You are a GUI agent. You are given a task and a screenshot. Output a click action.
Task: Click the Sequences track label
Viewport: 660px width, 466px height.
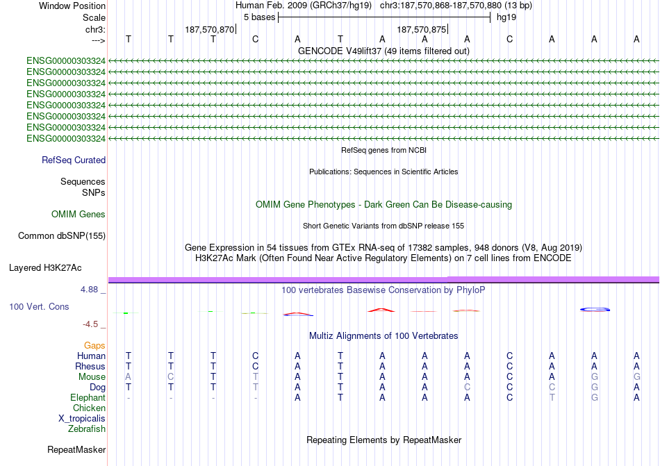[x=83, y=182]
